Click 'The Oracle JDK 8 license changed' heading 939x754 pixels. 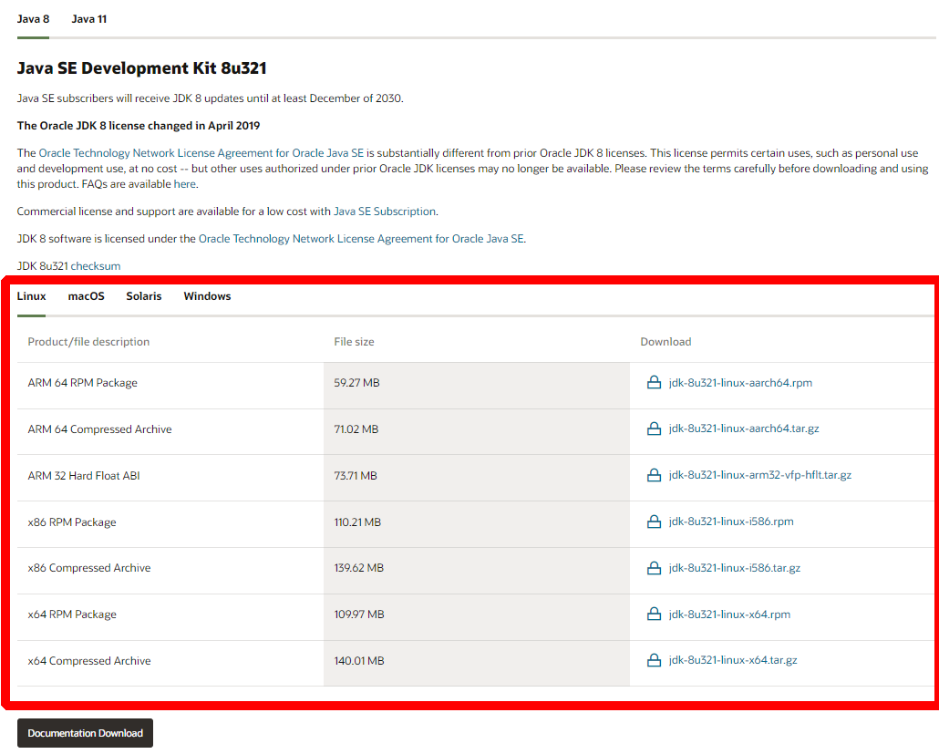pos(139,126)
